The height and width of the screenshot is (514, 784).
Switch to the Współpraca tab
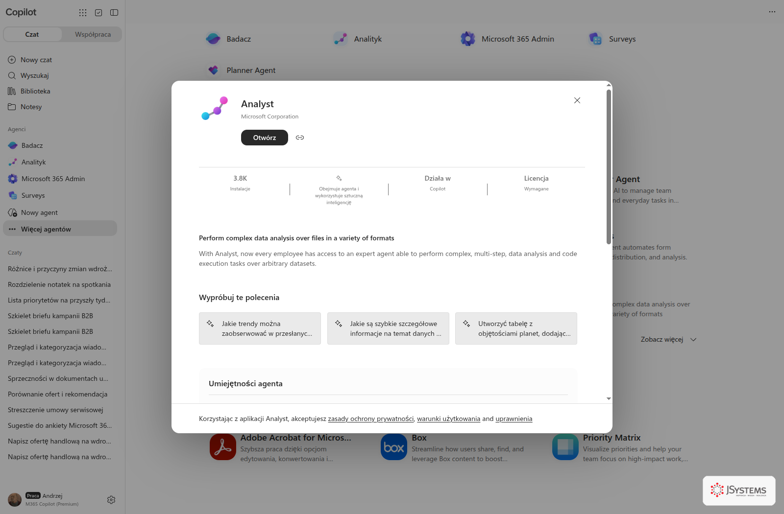pos(93,34)
